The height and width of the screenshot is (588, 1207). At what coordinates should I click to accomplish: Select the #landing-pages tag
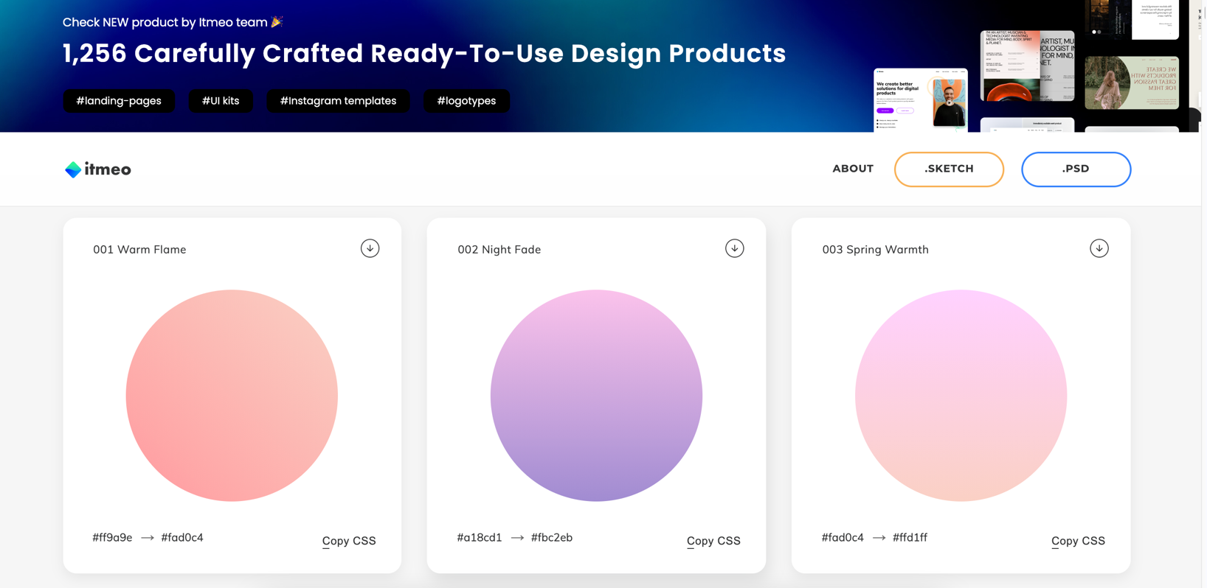click(x=119, y=101)
